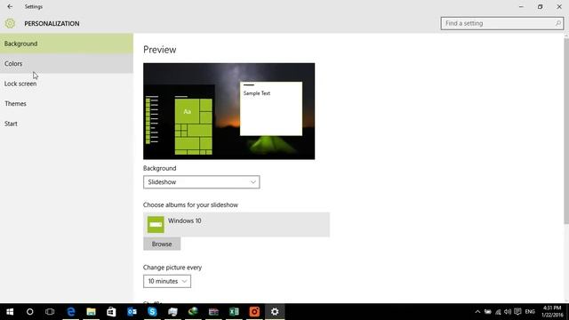Select the Background section

(x=67, y=44)
